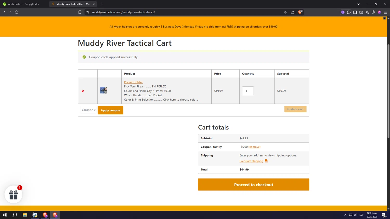This screenshot has height=219, width=390.
Task: Click the shipping truck icon
Action: (266, 161)
